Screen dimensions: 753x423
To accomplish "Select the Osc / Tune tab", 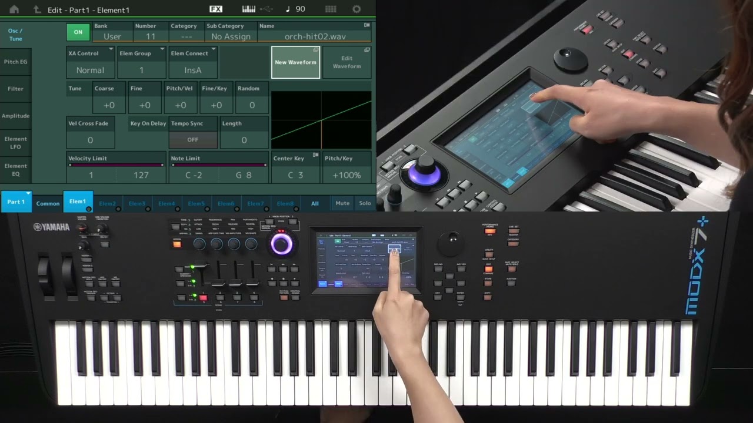I will click(15, 35).
